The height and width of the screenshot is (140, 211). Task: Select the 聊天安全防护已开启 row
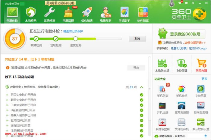coord(74,100)
